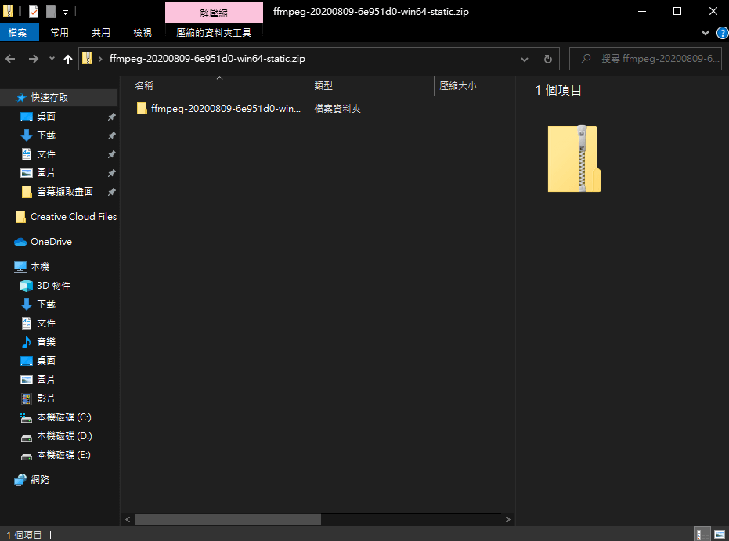
Task: Click the pin icon beside pinned 文件
Action: pos(111,153)
